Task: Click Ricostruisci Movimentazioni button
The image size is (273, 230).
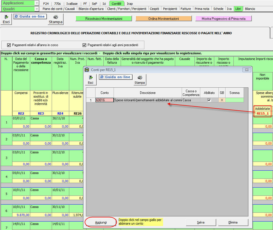Action: point(104,19)
